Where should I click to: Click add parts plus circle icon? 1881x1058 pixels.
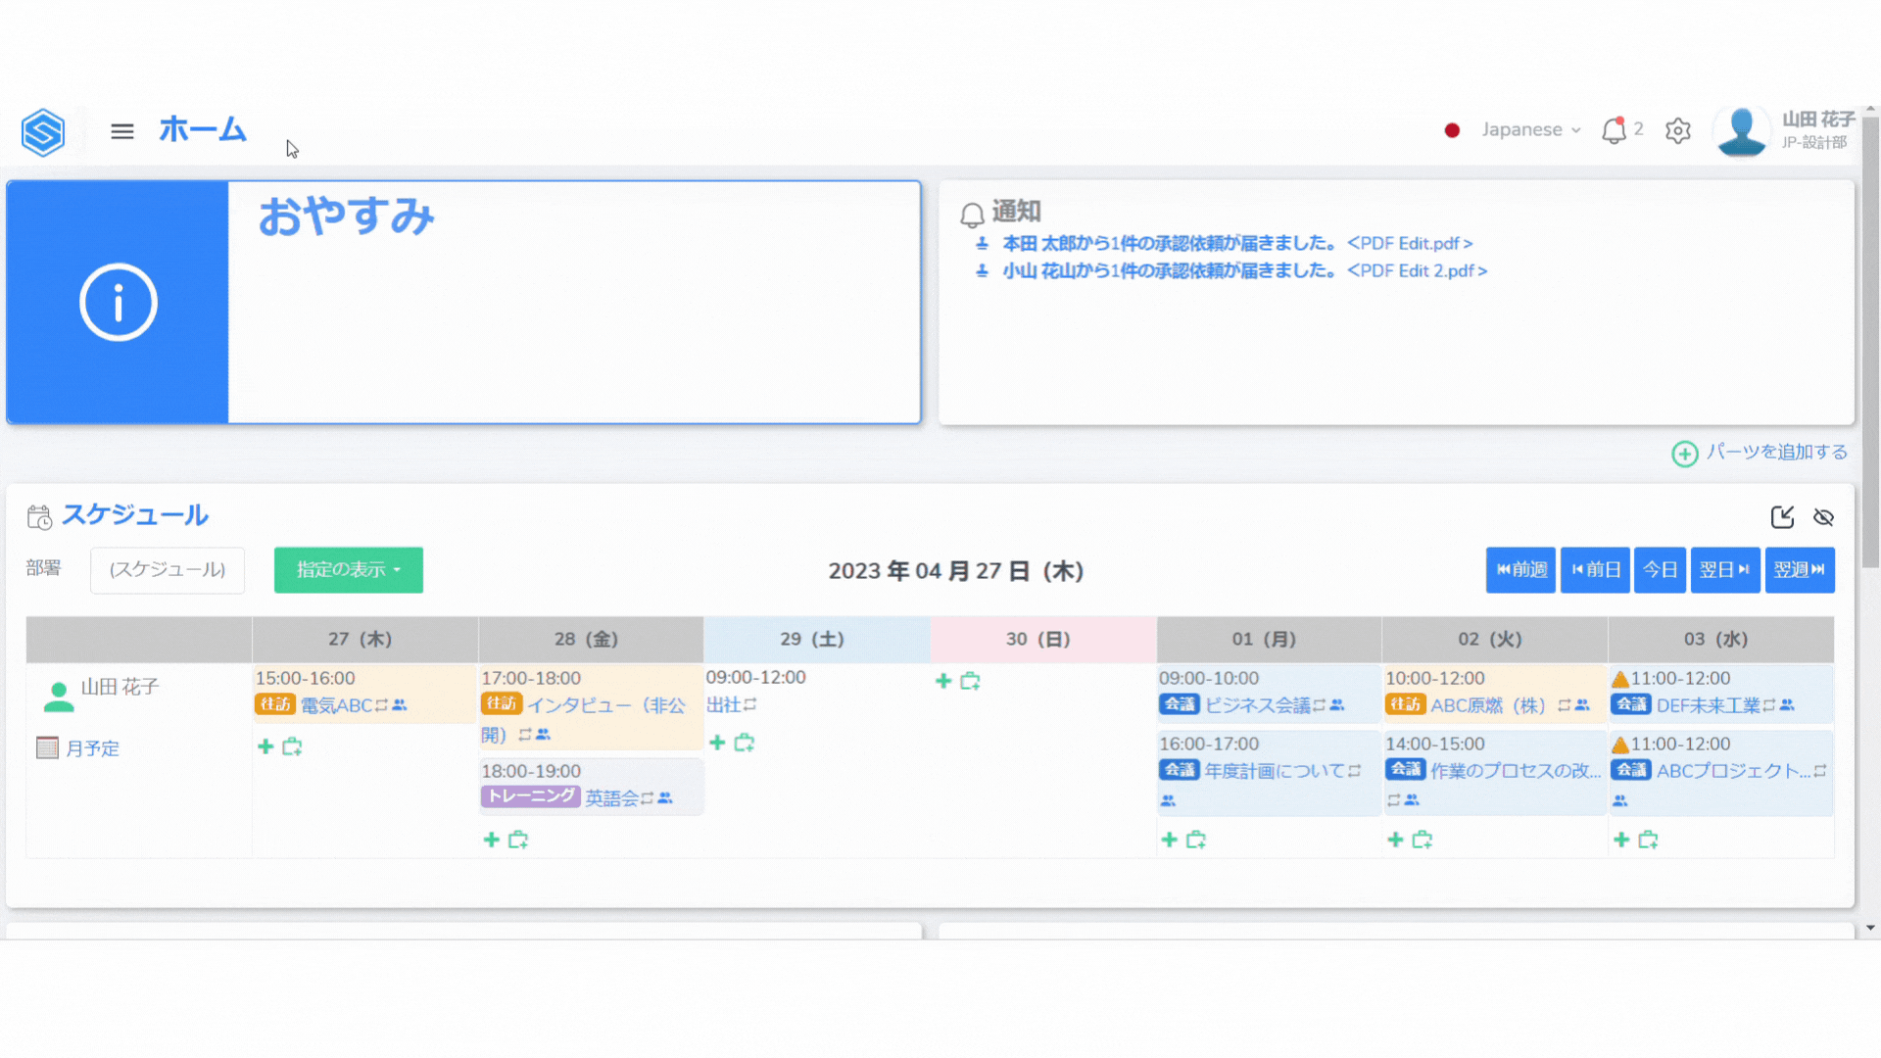[x=1684, y=454]
